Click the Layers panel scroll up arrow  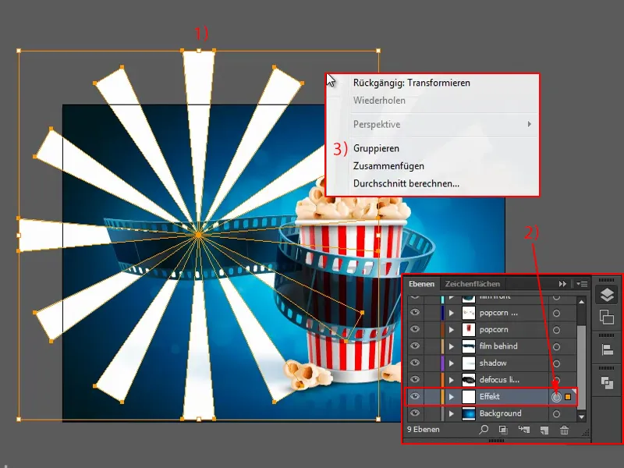pos(581,302)
